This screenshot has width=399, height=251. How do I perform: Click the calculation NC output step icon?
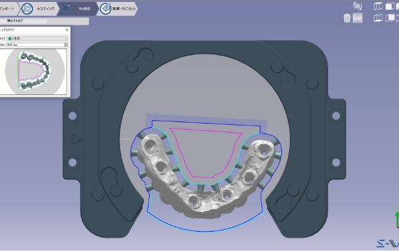(x=105, y=9)
